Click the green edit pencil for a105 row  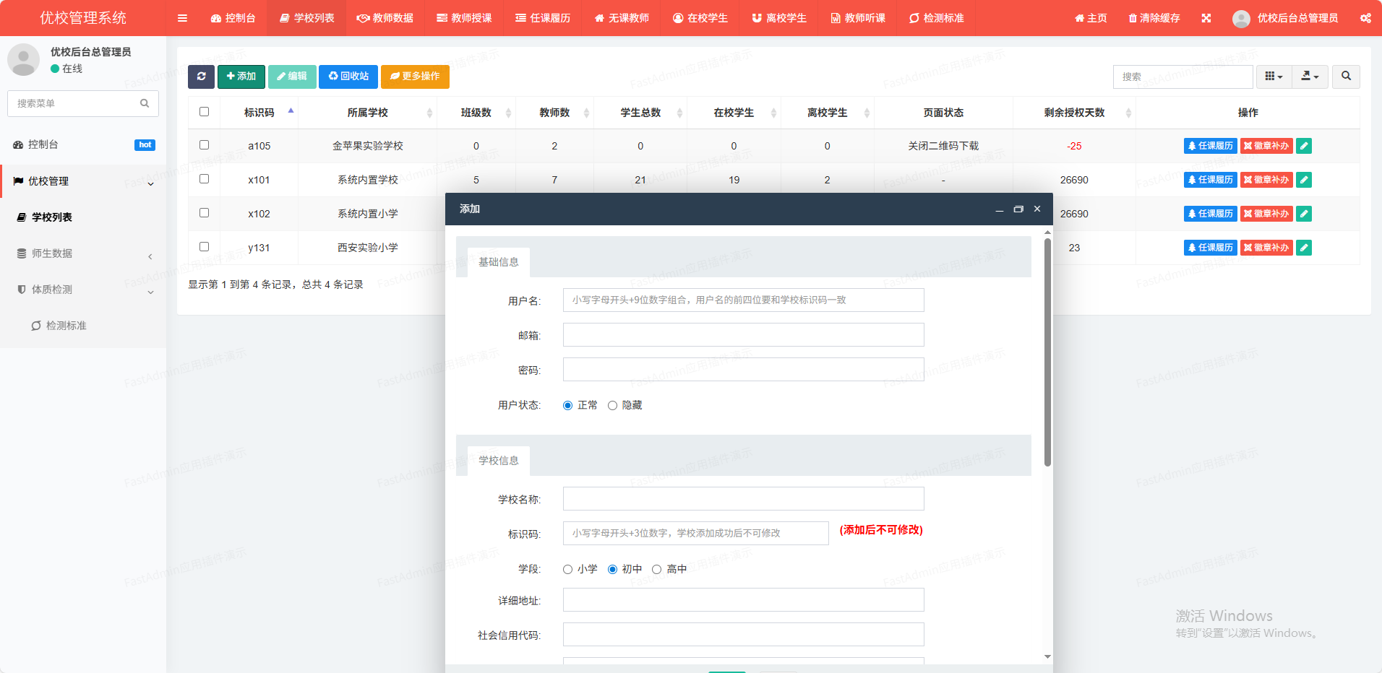1303,146
